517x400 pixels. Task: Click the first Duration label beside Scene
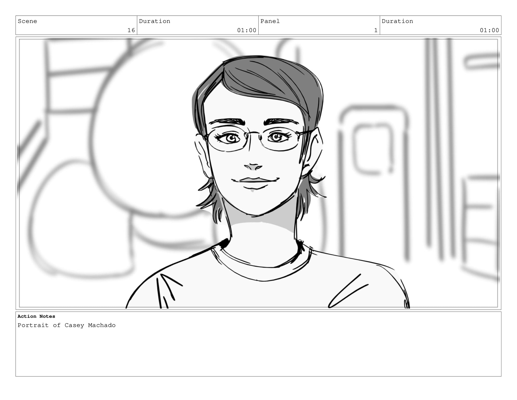(x=155, y=21)
